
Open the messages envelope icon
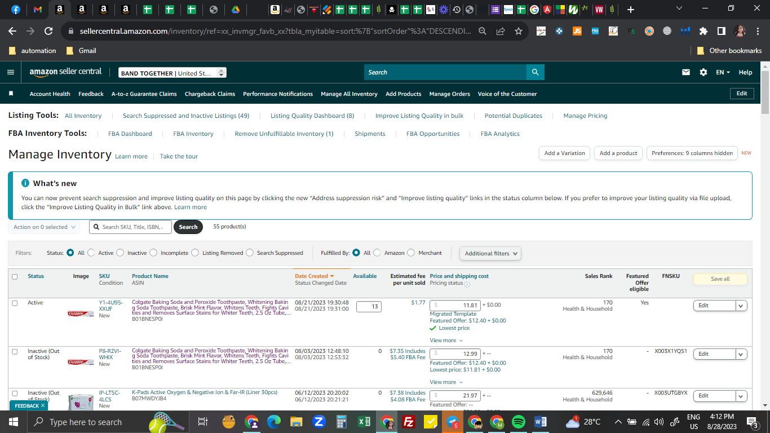pyautogui.click(x=686, y=72)
